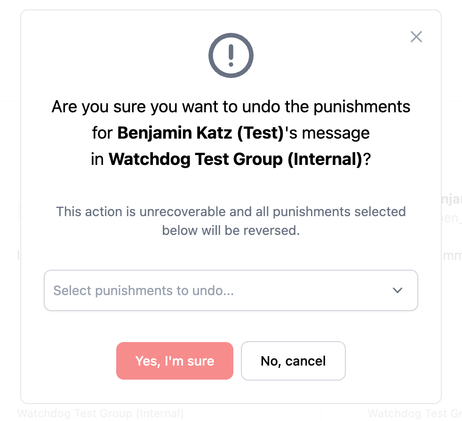Click the 'below will be reversed.' text line
The height and width of the screenshot is (421, 462).
coord(231,231)
